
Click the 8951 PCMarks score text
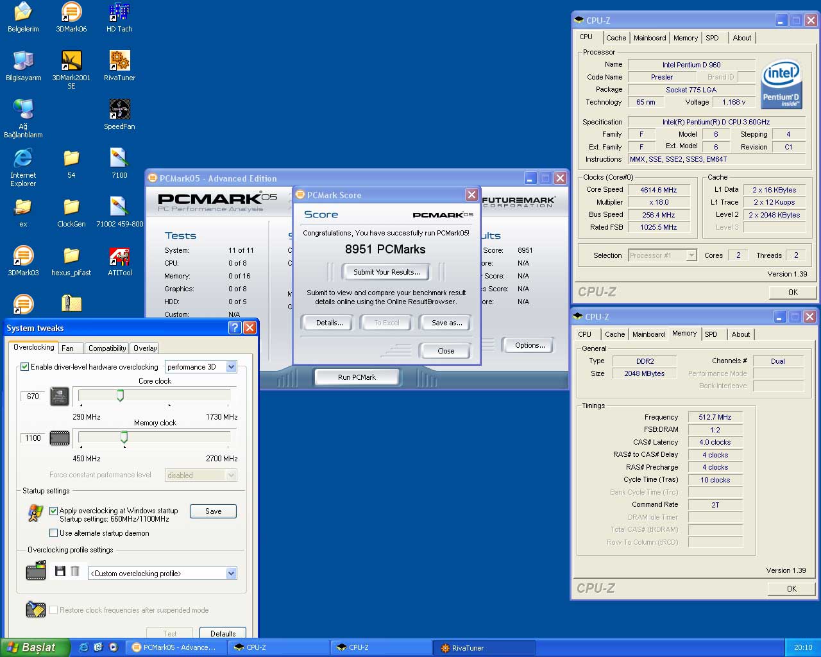point(385,249)
